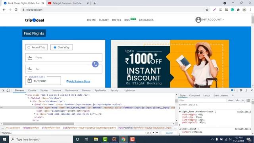
Task: Click the Chrome icon on the taskbar
Action: point(123,139)
